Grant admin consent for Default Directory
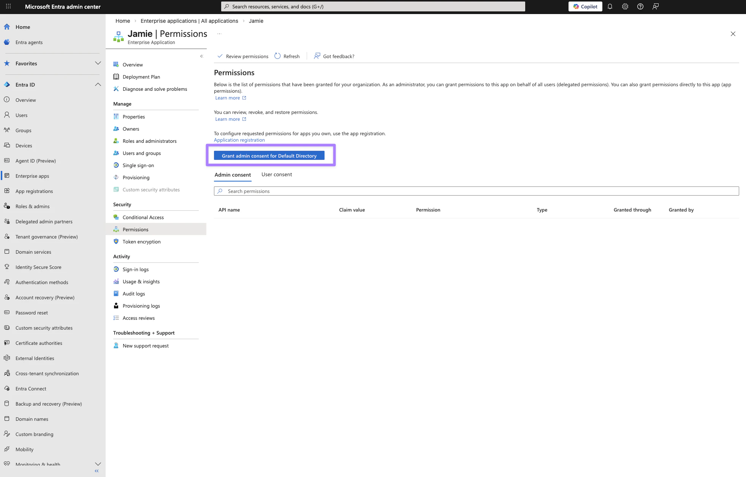The width and height of the screenshot is (746, 477). click(269, 156)
